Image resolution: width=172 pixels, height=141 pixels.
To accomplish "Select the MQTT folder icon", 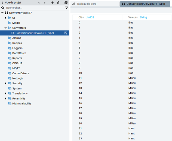I will [10, 68].
